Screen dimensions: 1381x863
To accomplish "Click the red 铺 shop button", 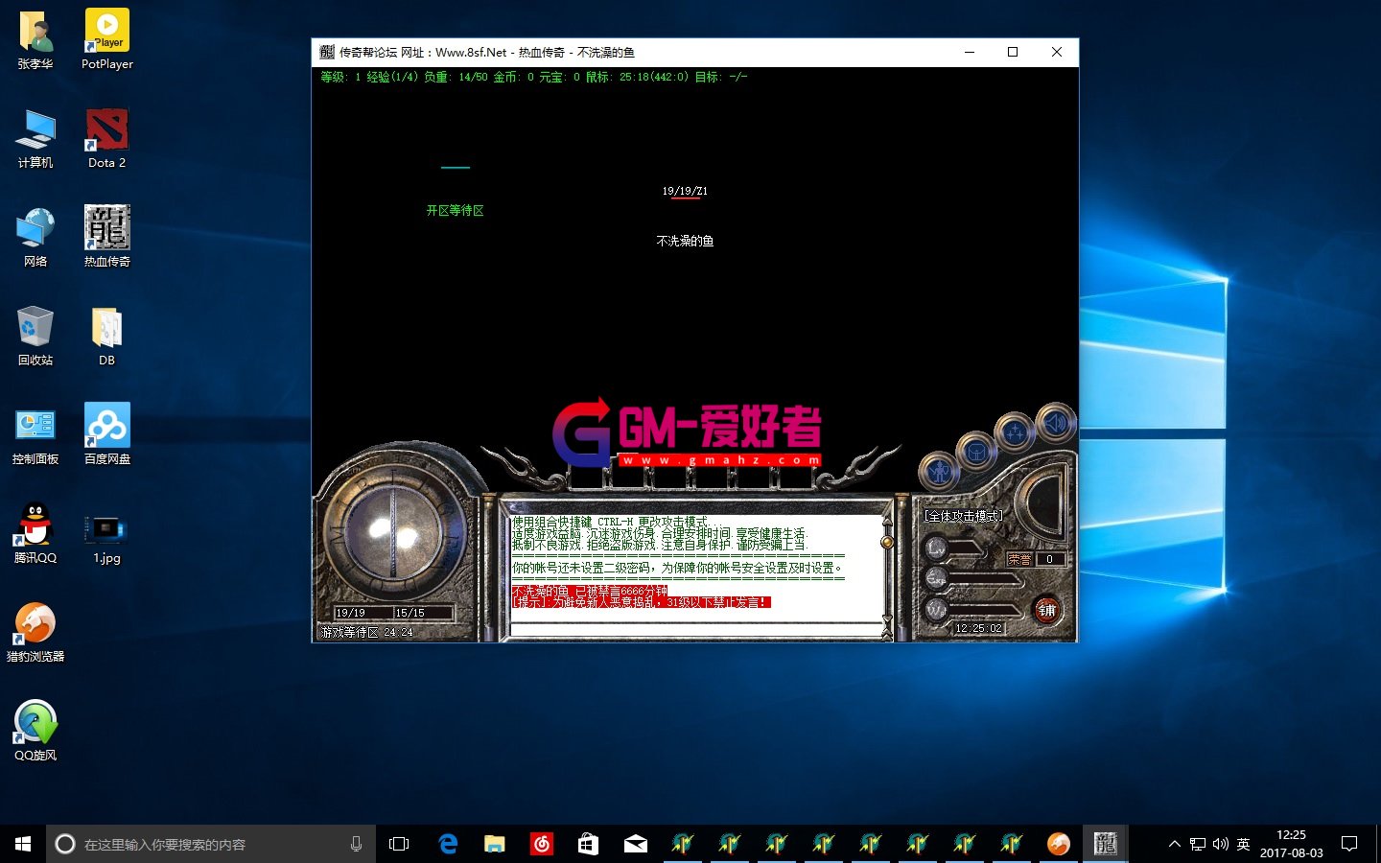I will [x=1046, y=611].
